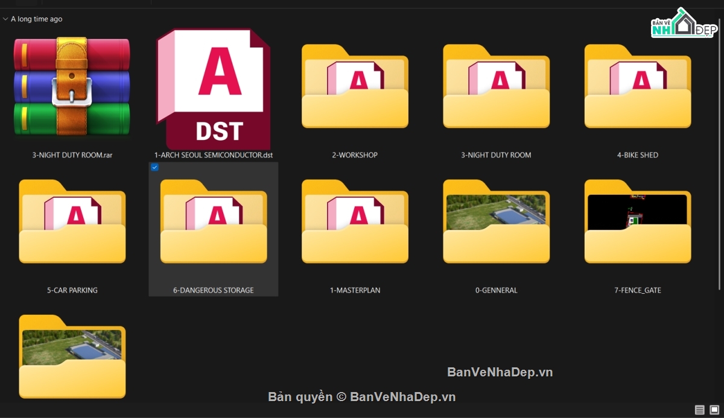Open the 1-ARCH SEOUL SEMICONDUCTOR.dst file icon
The image size is (724, 418).
[213, 89]
